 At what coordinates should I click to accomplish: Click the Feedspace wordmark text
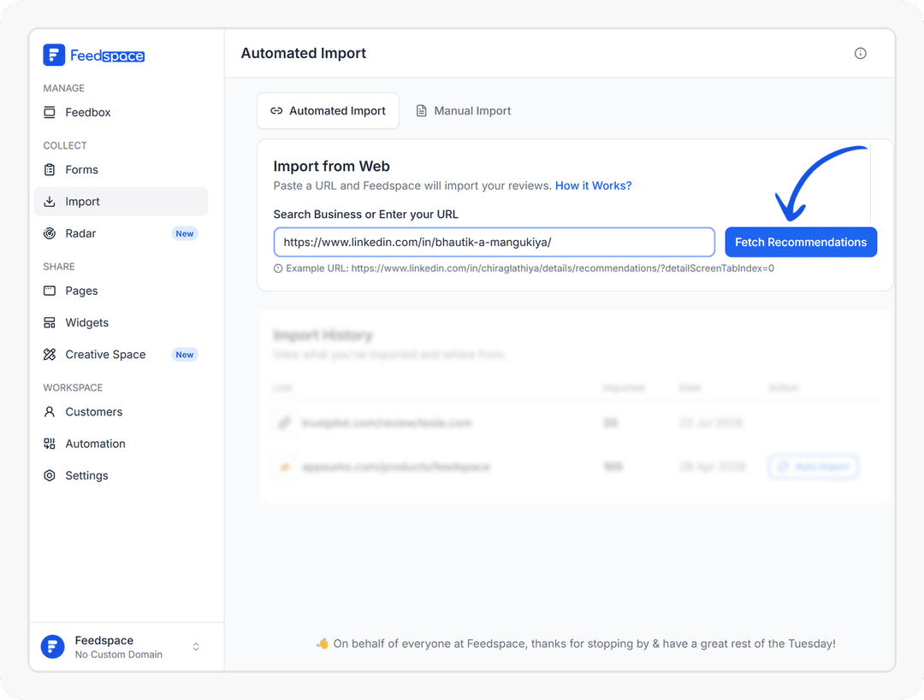point(107,56)
